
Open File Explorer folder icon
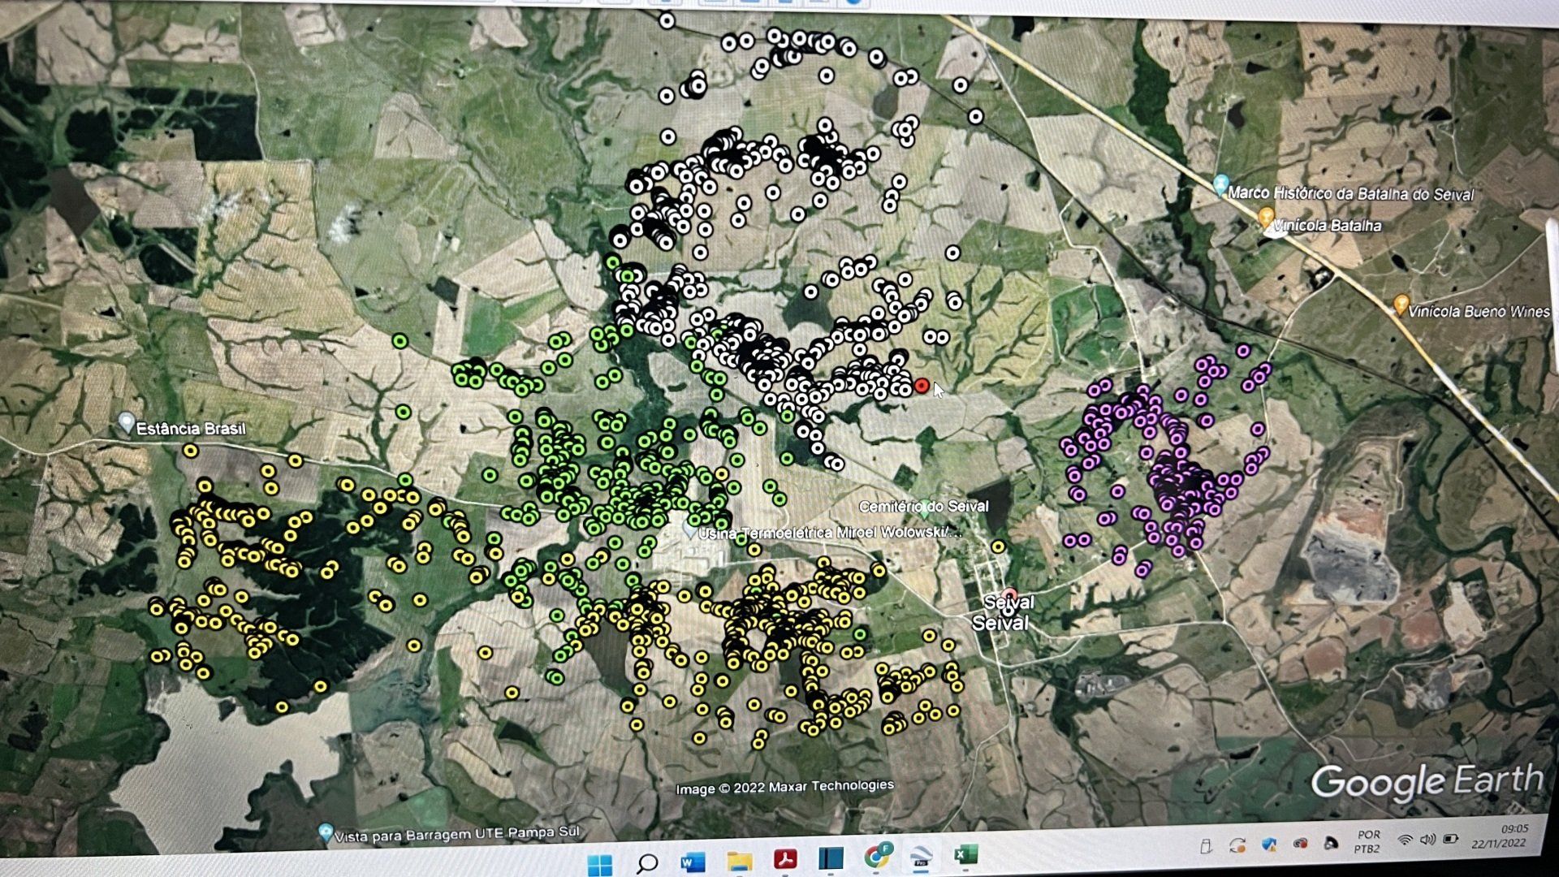click(x=739, y=862)
